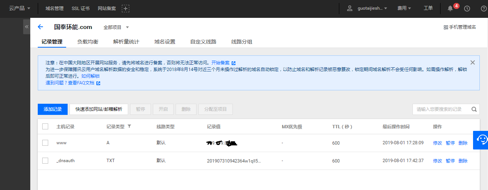Click the _dnsauth host record cell
Image resolution: width=488 pixels, height=190 pixels.
click(x=65, y=161)
